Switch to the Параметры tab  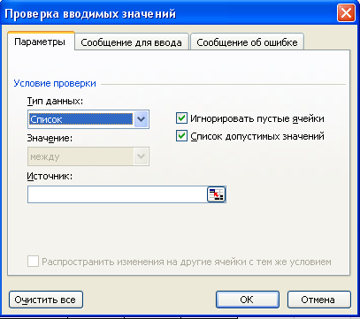point(40,42)
